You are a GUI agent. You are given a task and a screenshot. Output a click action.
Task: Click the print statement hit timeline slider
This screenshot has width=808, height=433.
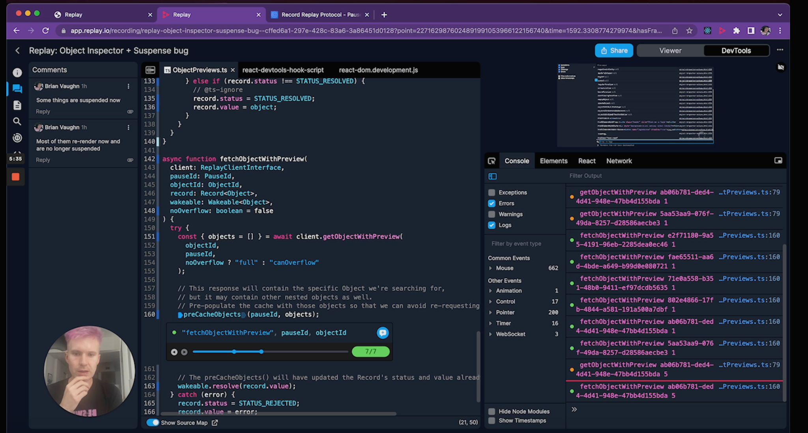click(x=270, y=351)
